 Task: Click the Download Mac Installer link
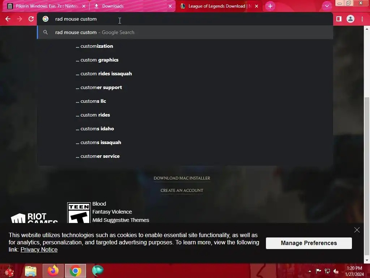click(182, 178)
